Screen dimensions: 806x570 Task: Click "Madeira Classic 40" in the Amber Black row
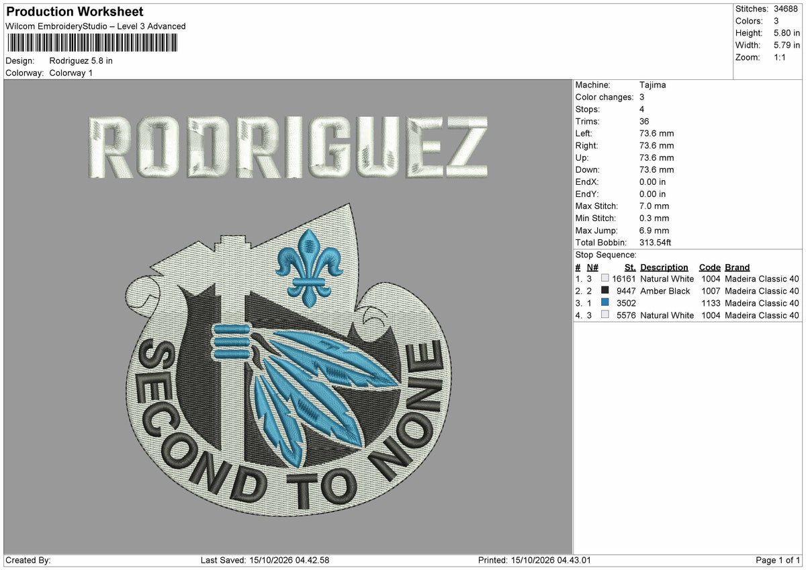pyautogui.click(x=762, y=290)
